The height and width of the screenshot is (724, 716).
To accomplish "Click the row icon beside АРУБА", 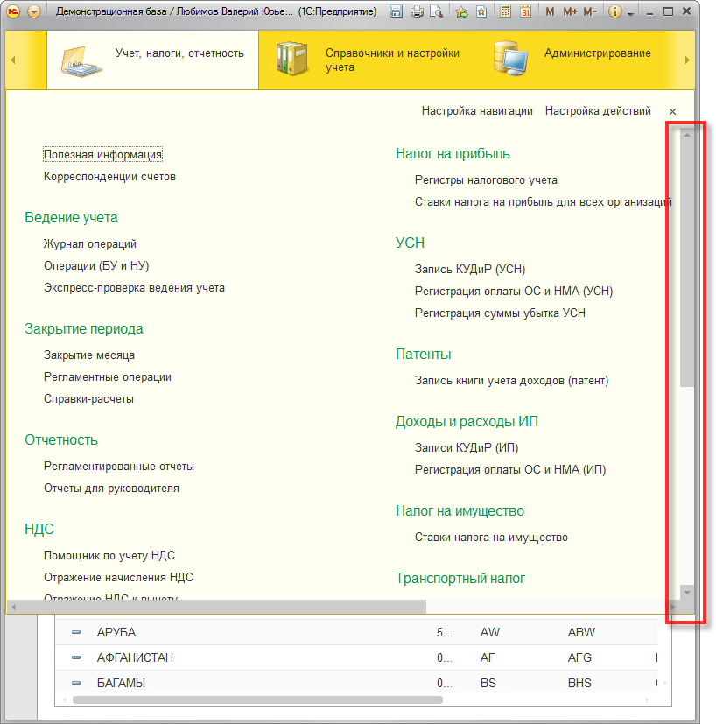I will [x=76, y=632].
